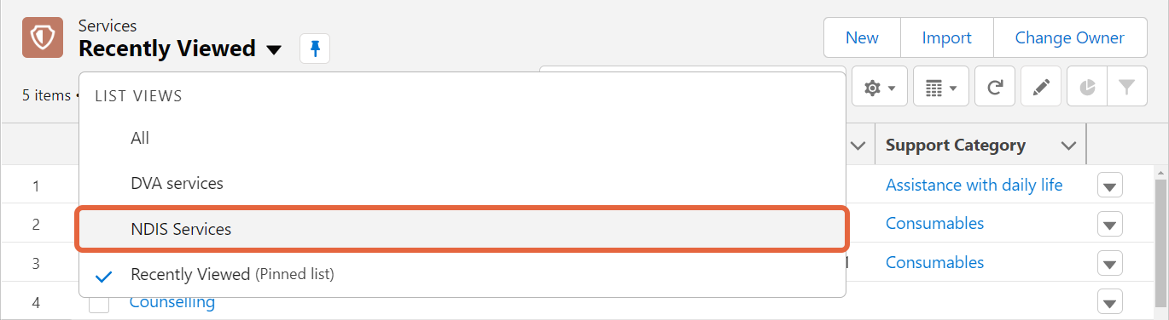This screenshot has width=1169, height=320.
Task: Open filters with the funnel icon
Action: [x=1127, y=88]
